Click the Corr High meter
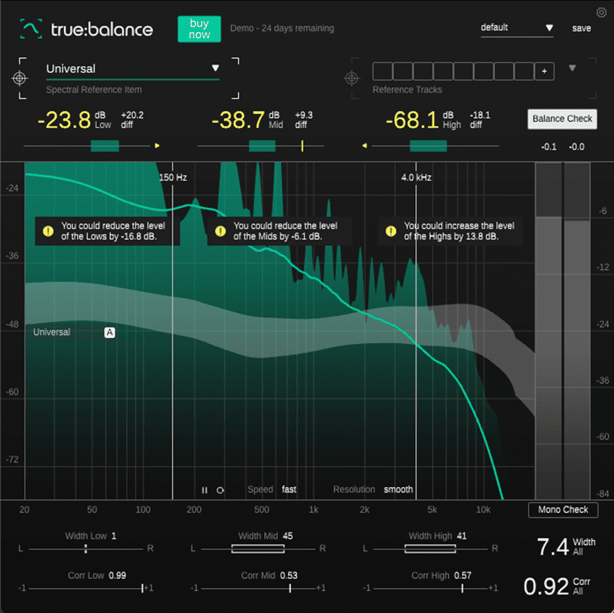Image resolution: width=614 pixels, height=613 pixels. coord(431,588)
